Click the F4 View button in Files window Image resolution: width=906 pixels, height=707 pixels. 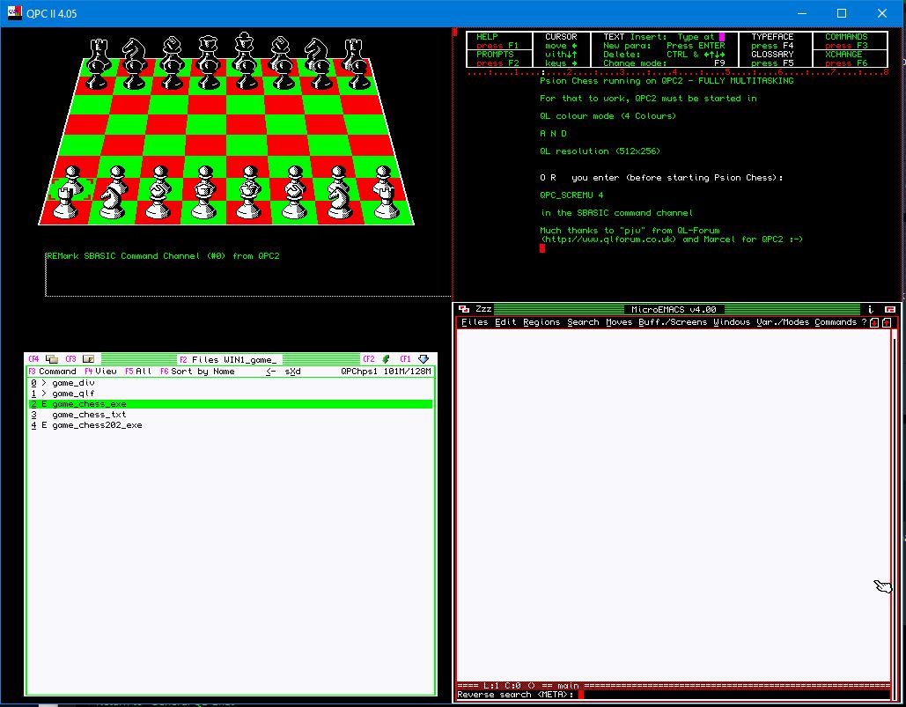pos(100,372)
